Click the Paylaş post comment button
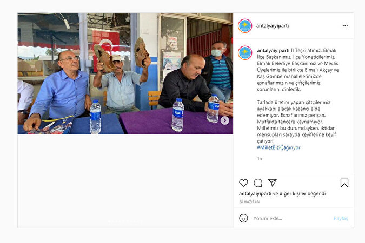 point(341,218)
